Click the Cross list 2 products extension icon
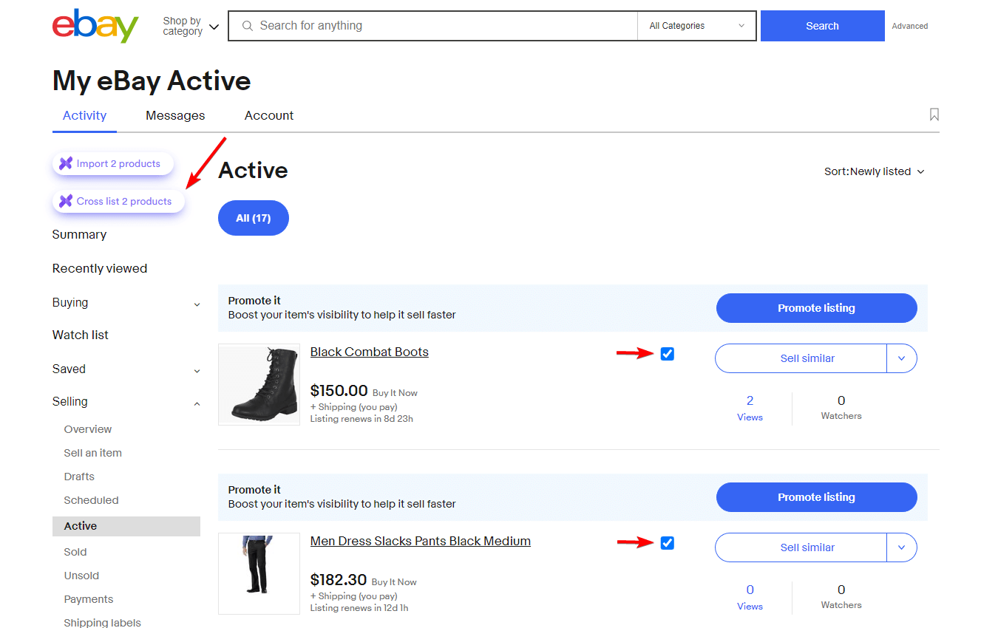The height and width of the screenshot is (628, 998). [65, 200]
